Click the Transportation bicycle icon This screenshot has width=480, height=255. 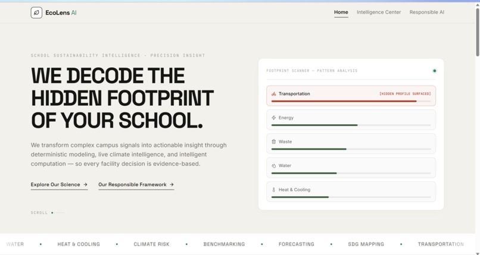tap(274, 94)
